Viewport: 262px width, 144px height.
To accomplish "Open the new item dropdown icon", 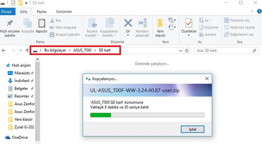I will point(172,20).
